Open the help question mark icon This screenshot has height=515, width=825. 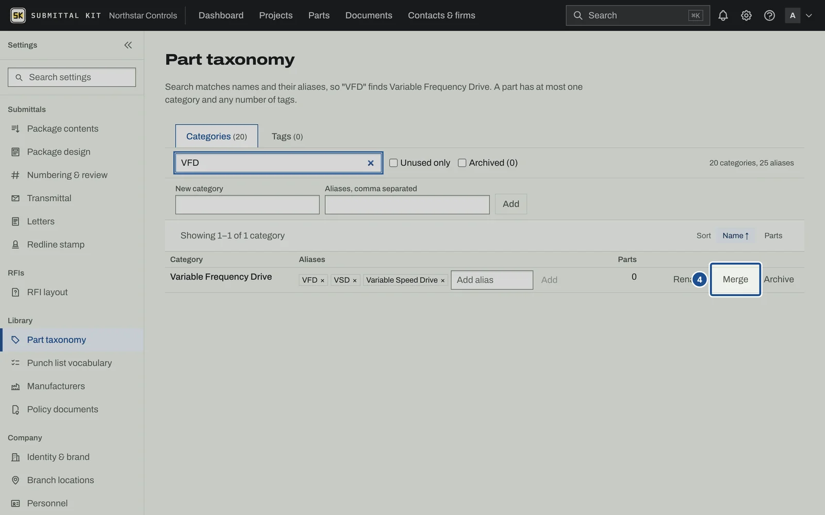[769, 15]
